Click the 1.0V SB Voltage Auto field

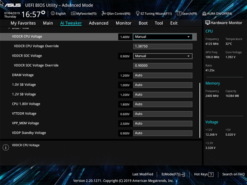[163, 85]
